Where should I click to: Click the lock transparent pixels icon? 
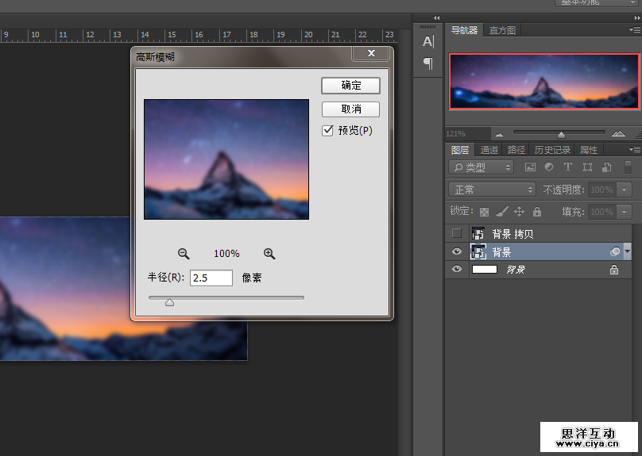click(484, 212)
